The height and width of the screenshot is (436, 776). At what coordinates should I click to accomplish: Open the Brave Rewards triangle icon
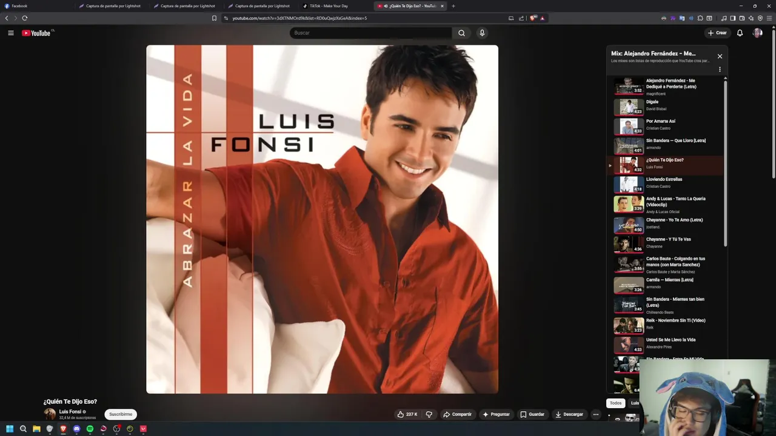(542, 18)
